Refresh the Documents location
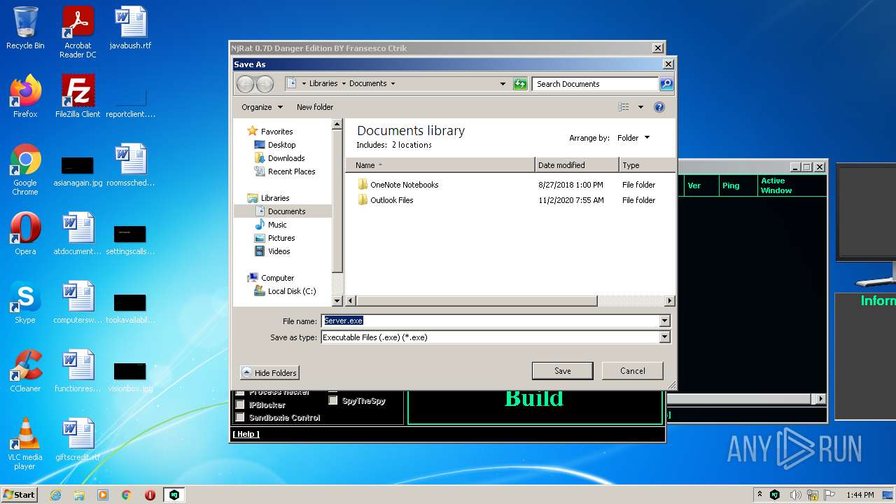Viewport: 896px width, 504px height. pyautogui.click(x=519, y=84)
